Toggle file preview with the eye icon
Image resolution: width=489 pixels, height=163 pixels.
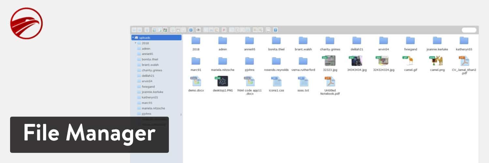[198, 30]
